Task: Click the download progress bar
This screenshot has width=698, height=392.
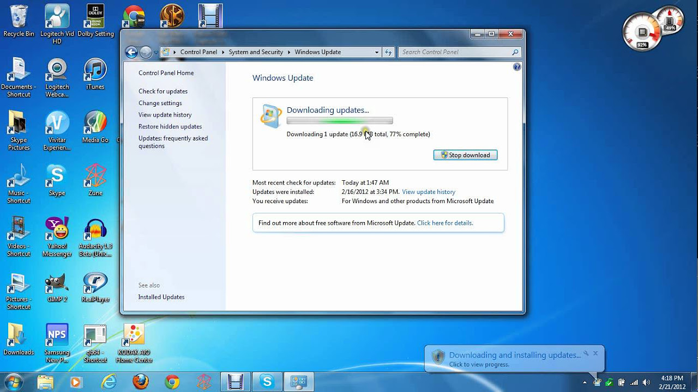Action: 340,121
